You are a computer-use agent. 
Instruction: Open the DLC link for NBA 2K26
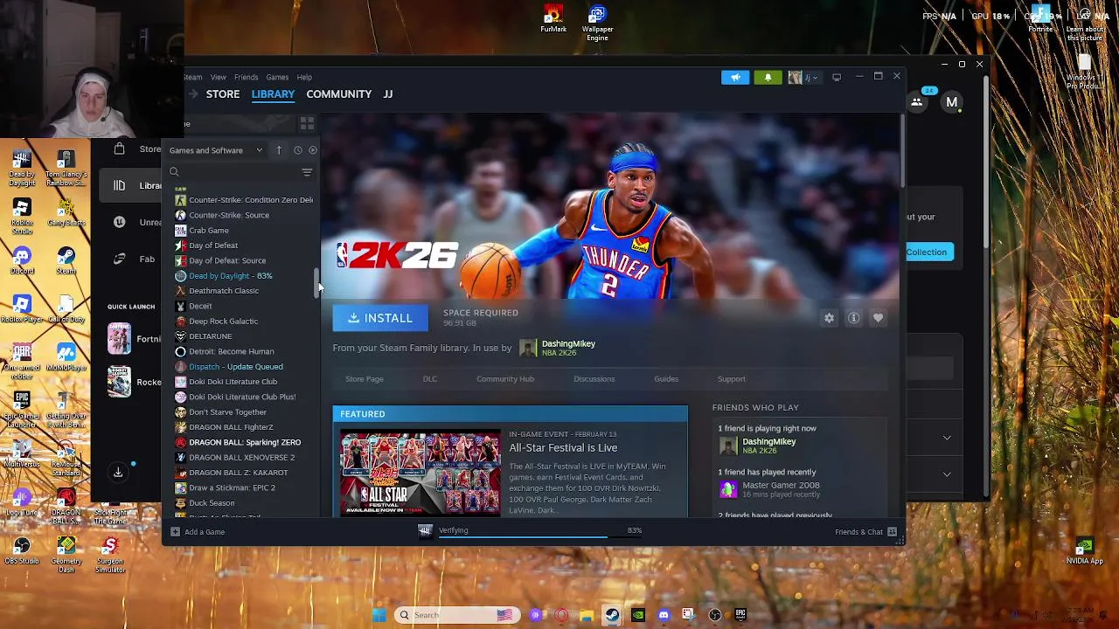click(429, 379)
